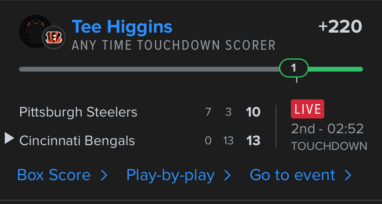Image resolution: width=382 pixels, height=204 pixels.
Task: Go to event link
Action: pos(292,175)
